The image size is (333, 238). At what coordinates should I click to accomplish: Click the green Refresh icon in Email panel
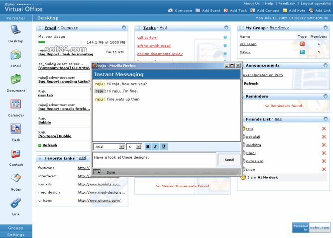(x=40, y=145)
